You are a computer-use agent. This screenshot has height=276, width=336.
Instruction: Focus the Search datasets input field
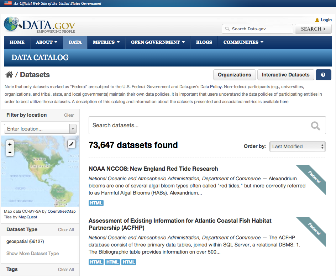tap(207, 125)
